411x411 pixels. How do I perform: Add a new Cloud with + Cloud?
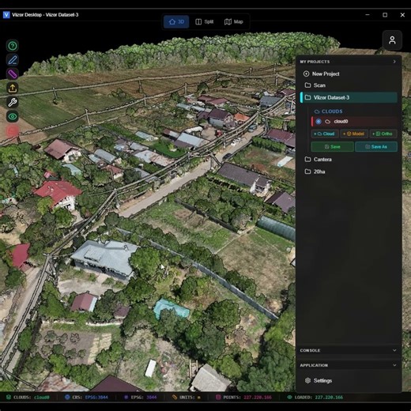324,134
